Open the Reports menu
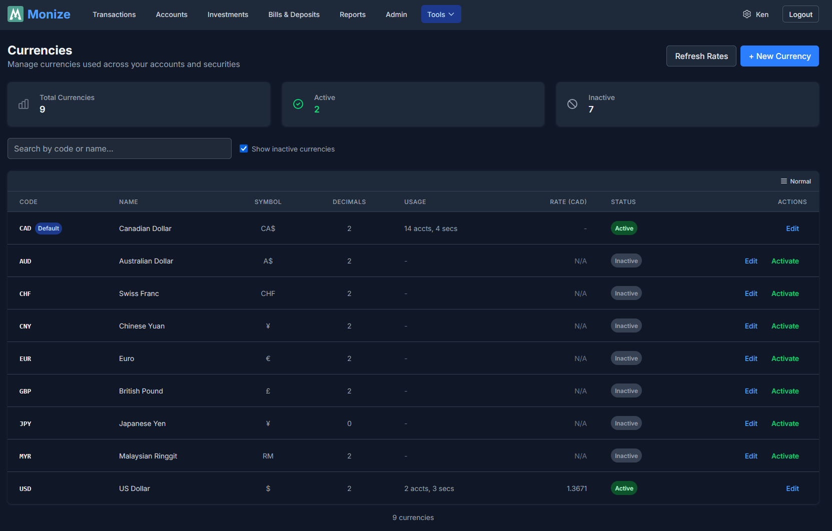 [352, 14]
